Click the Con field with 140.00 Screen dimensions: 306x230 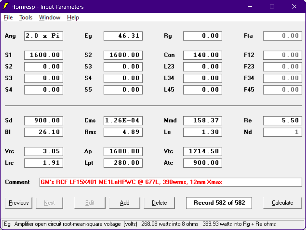pyautogui.click(x=203, y=55)
